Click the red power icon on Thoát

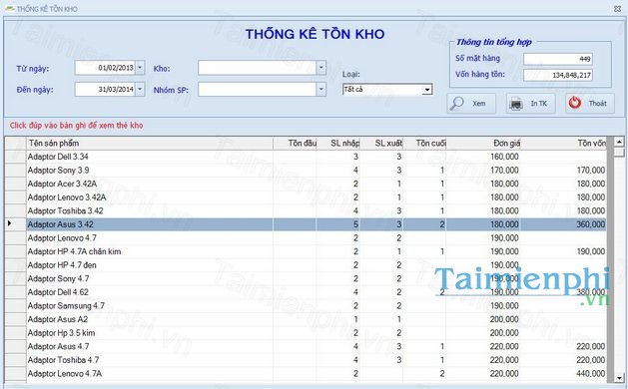click(x=575, y=104)
